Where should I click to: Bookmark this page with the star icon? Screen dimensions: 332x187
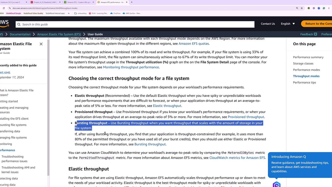(x=302, y=8)
